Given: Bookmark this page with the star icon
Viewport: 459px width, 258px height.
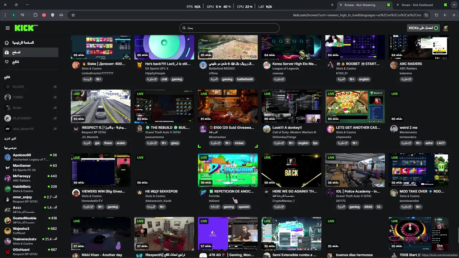Looking at the screenshot, I should 73,15.
